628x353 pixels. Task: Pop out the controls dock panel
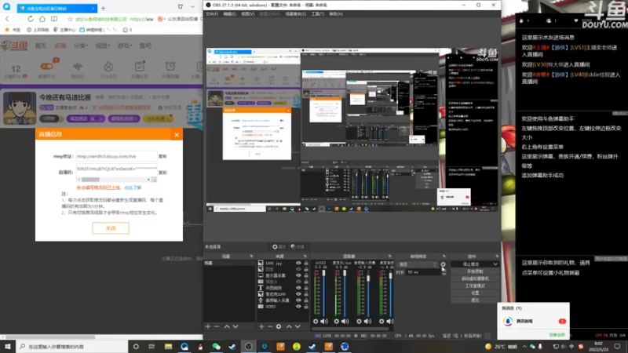coord(497,257)
